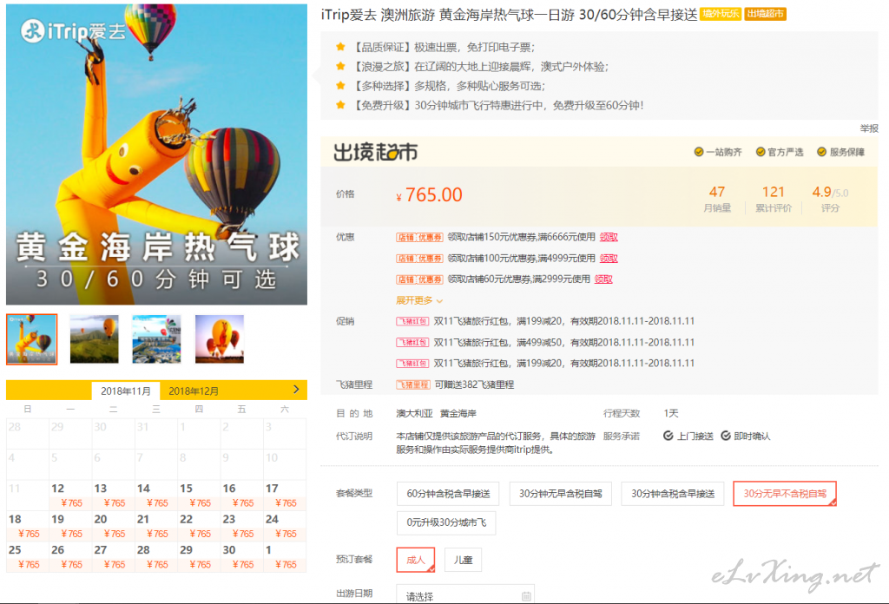Pick December 1 priced ¥765 in calendar
889x604 pixels.
(x=285, y=556)
